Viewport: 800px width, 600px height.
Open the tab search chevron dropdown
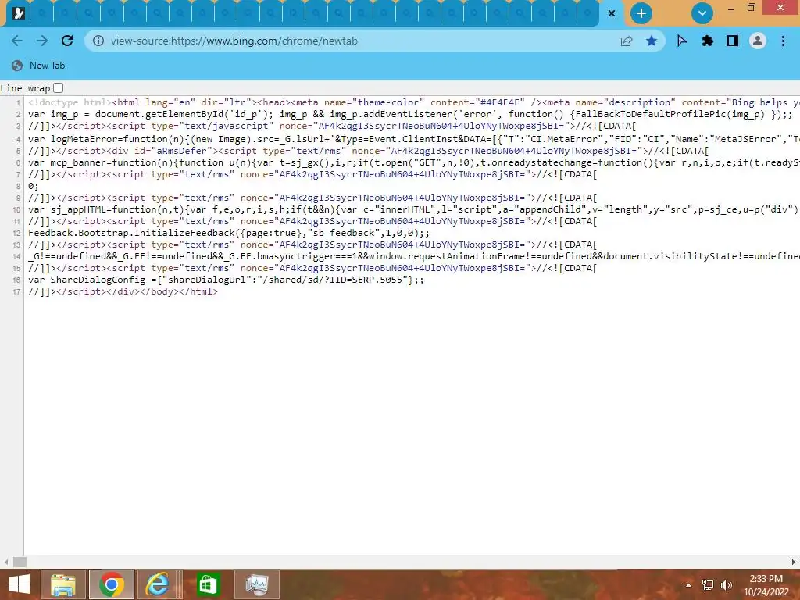click(702, 13)
